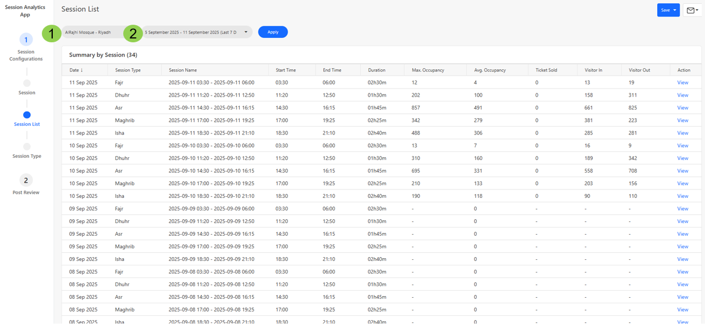Select step 2 Post Review circle
Image resolution: width=705 pixels, height=328 pixels.
pyautogui.click(x=26, y=180)
